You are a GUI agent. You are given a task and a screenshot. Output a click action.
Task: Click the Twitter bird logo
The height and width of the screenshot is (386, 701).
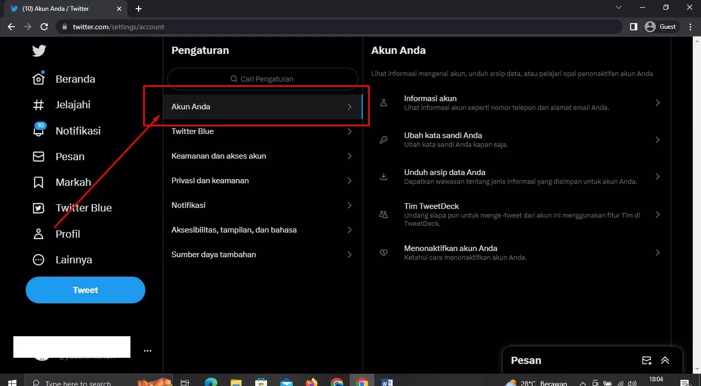coord(39,50)
